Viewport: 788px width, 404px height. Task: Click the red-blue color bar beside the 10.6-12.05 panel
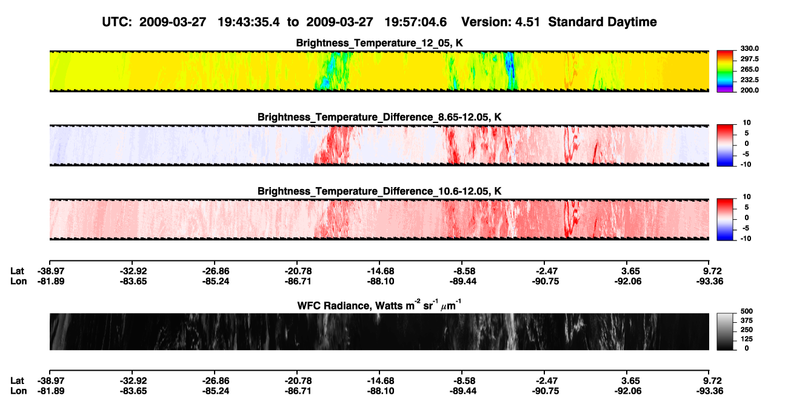click(x=726, y=219)
